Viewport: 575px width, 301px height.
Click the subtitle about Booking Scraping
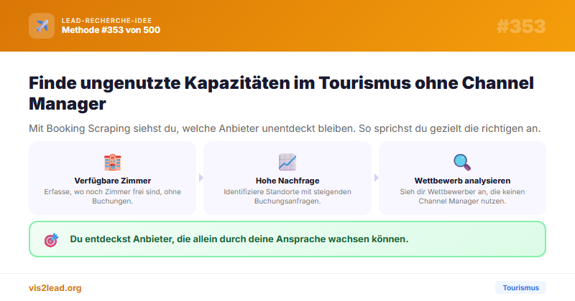click(x=285, y=129)
